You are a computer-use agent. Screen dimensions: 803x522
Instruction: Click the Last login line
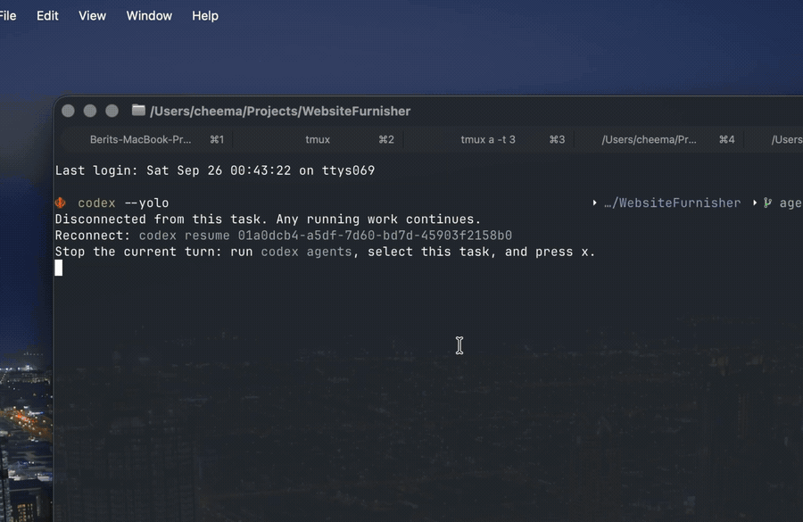coord(214,170)
